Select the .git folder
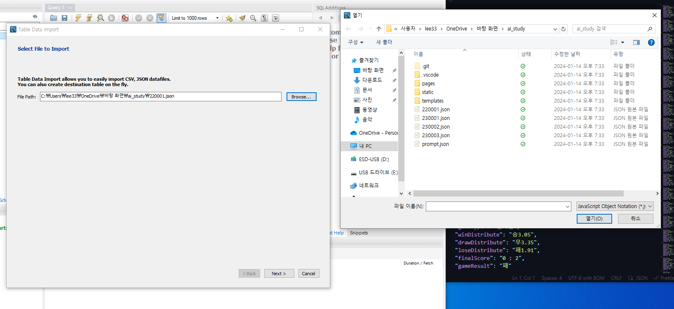 coord(425,66)
